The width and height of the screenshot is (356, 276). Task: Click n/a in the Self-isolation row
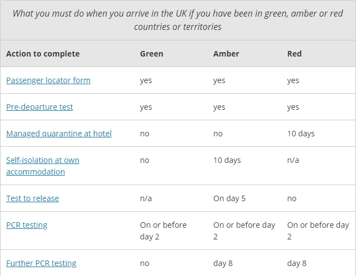click(x=293, y=160)
